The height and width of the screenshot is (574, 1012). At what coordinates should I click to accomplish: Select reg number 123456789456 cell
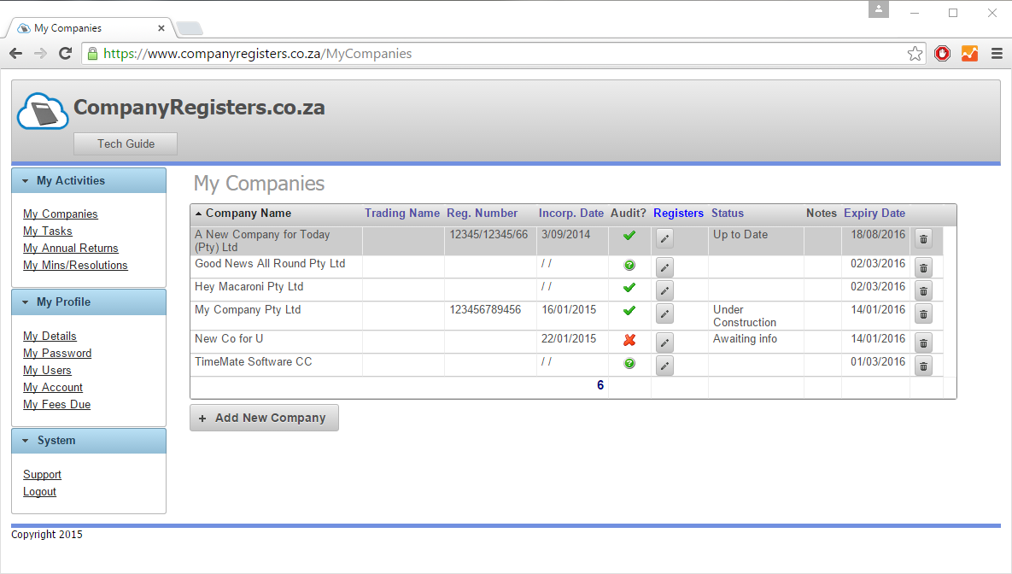pos(485,310)
